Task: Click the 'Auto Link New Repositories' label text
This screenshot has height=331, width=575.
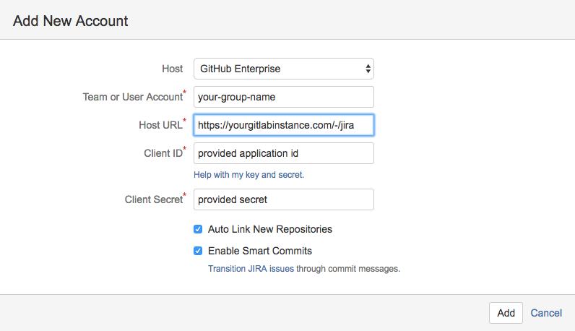Action: click(269, 229)
